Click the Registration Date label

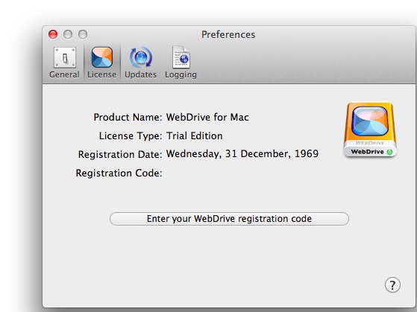120,155
